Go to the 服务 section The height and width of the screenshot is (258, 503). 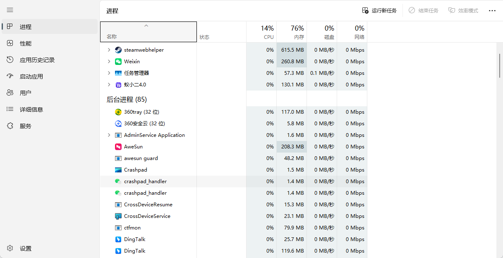(x=26, y=126)
